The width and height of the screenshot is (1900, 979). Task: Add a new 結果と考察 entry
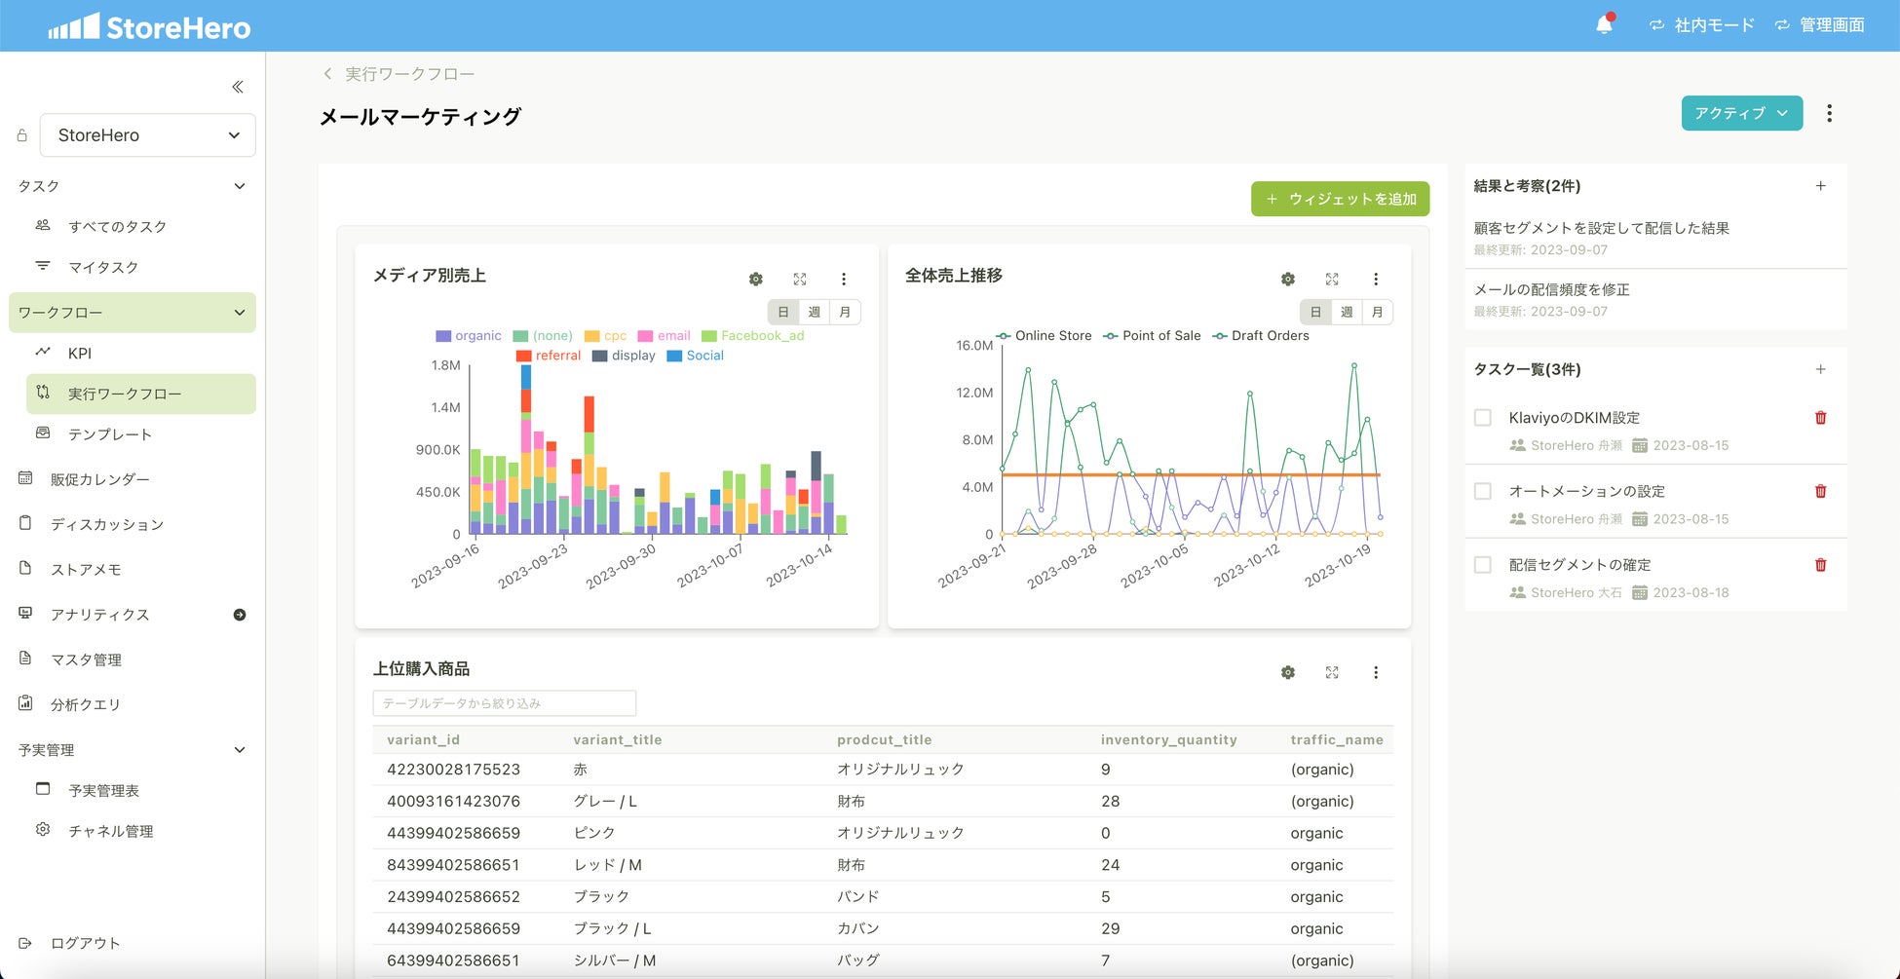pyautogui.click(x=1820, y=186)
